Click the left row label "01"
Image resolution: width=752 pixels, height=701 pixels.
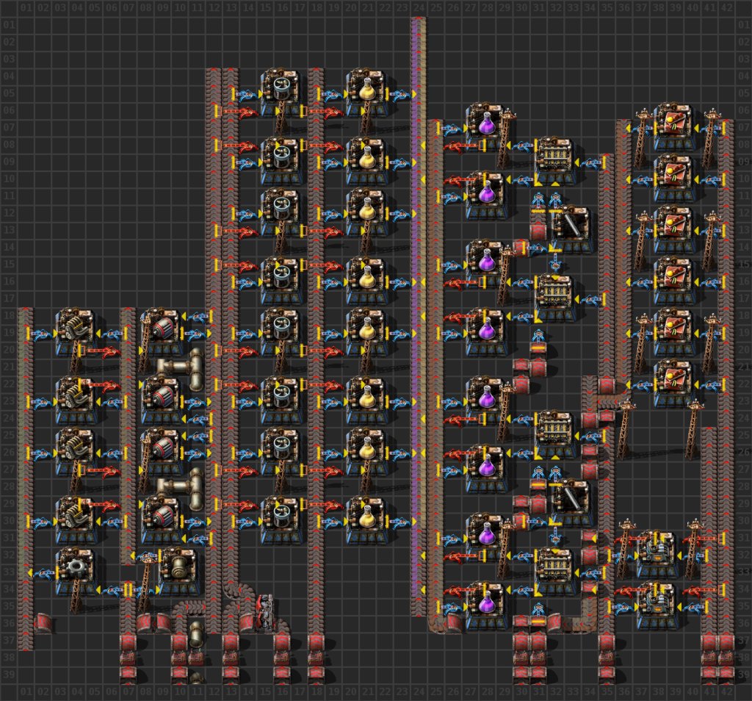(8, 24)
